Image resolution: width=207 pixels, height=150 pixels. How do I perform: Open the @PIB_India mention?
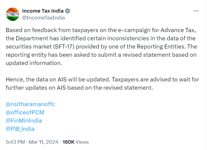click(20, 129)
